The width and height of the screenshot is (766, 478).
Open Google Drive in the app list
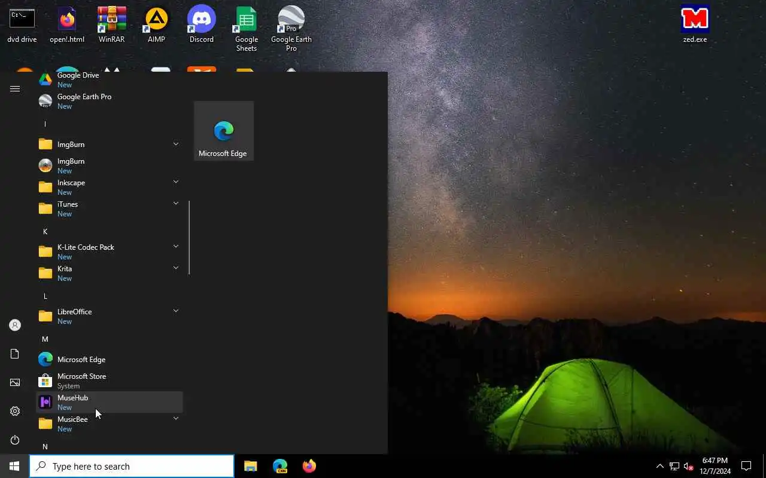click(110, 79)
